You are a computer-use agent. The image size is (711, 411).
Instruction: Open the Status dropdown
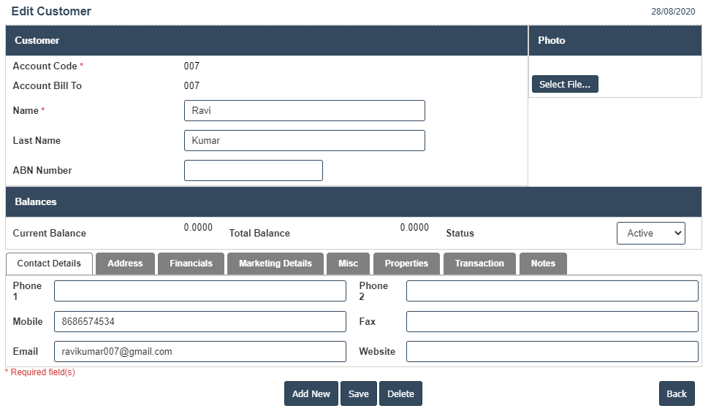tap(650, 233)
